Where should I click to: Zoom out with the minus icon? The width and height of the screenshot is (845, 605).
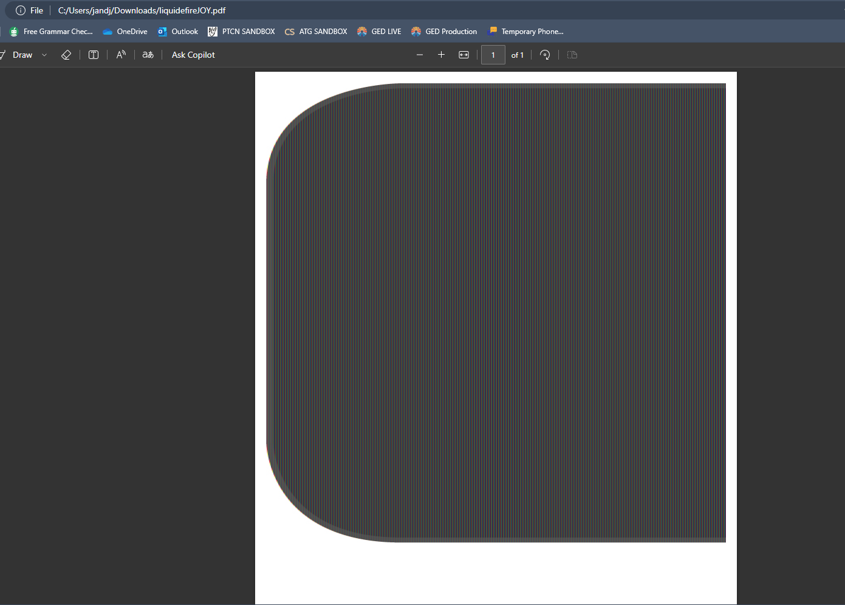[419, 55]
